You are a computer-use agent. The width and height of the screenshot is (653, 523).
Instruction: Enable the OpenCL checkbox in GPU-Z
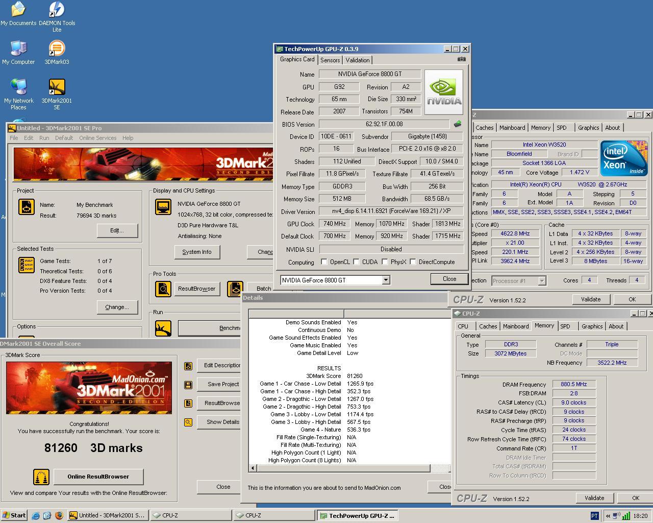324,262
